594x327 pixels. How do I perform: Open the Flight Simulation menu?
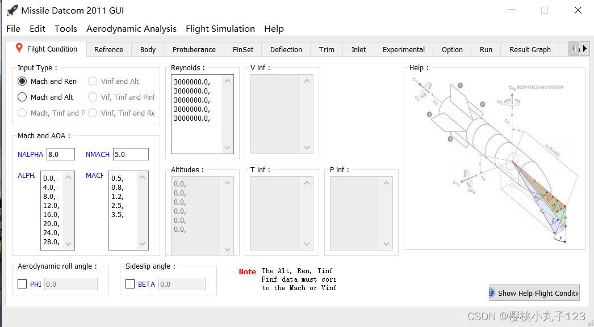pos(220,29)
